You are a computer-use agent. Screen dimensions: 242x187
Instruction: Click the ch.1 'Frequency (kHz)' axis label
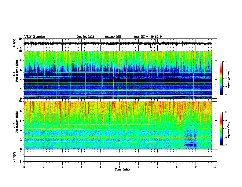17,71
